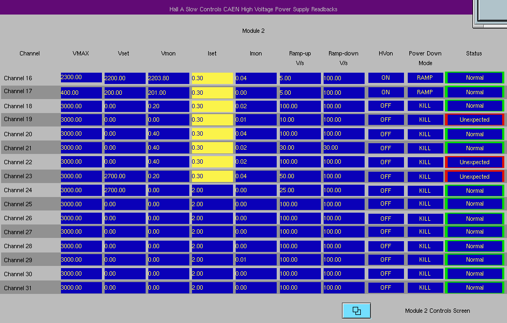Select the Channel 25 row label

[x=18, y=204]
